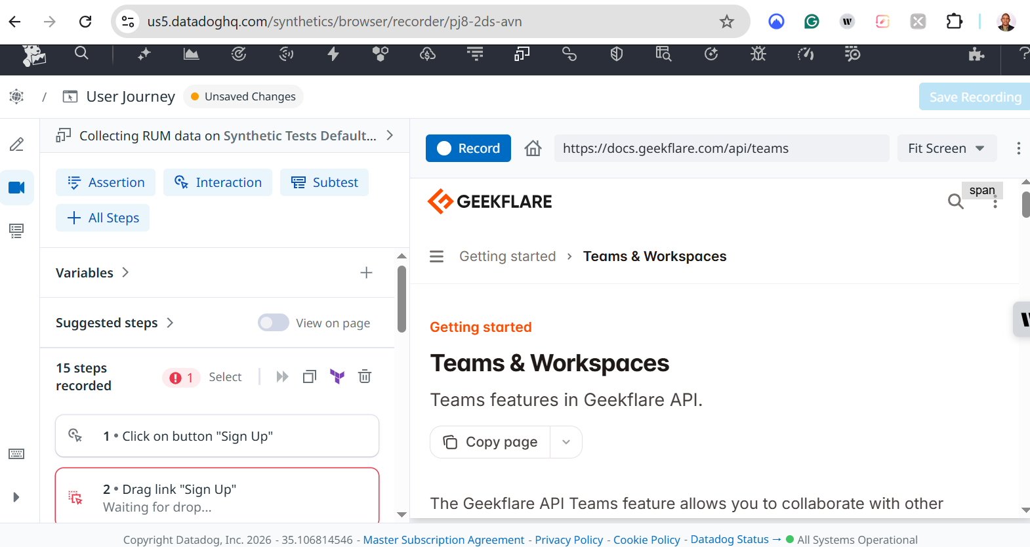This screenshot has width=1030, height=547.
Task: Open the recorder three-dot options menu
Action: [1018, 149]
